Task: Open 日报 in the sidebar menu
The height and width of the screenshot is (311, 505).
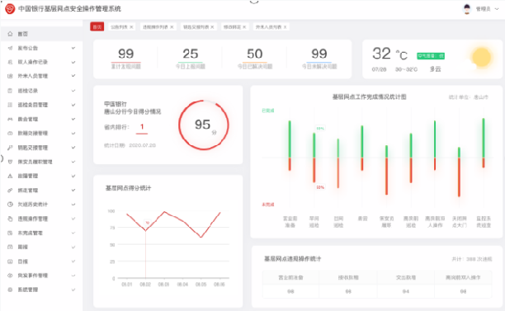Action: [41, 262]
